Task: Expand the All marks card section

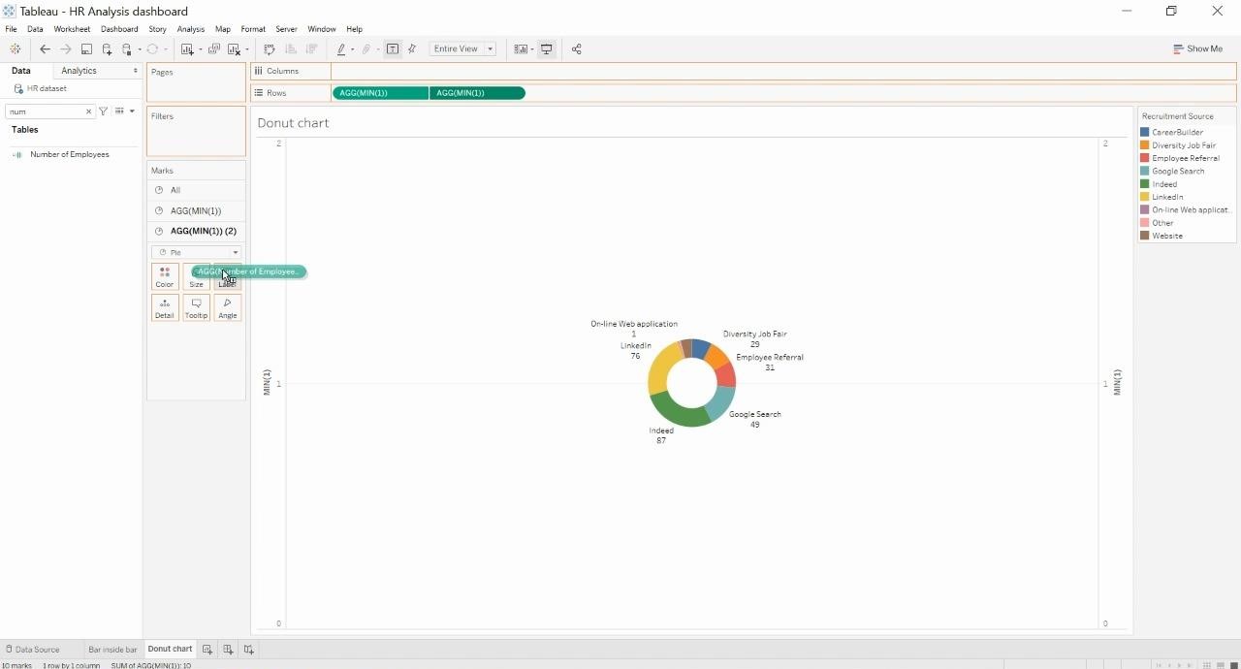Action: pos(196,190)
